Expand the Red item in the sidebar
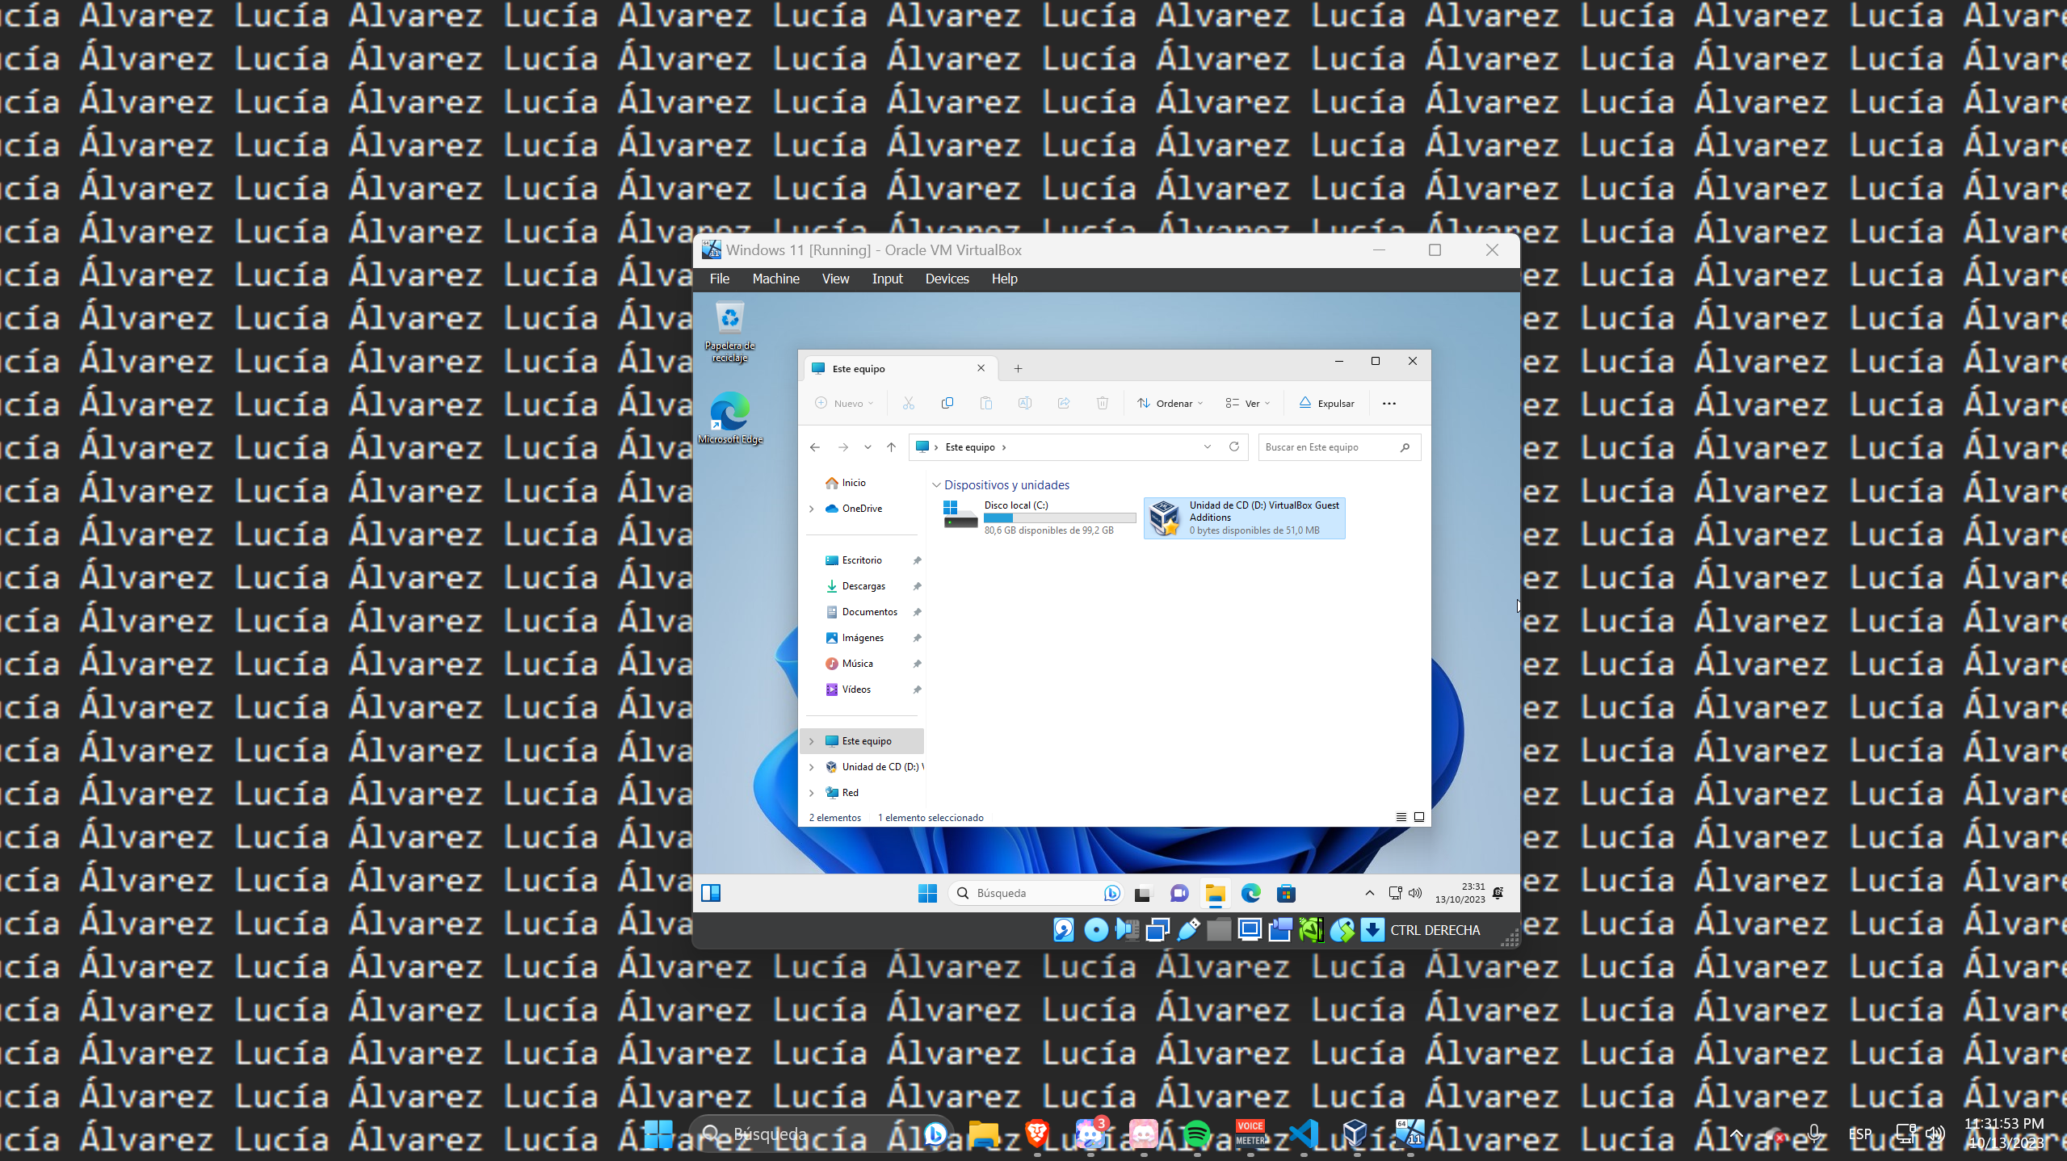 (812, 792)
